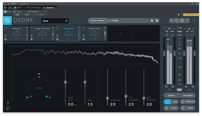Click the undo arrow icon in Ozone header

click(171, 21)
